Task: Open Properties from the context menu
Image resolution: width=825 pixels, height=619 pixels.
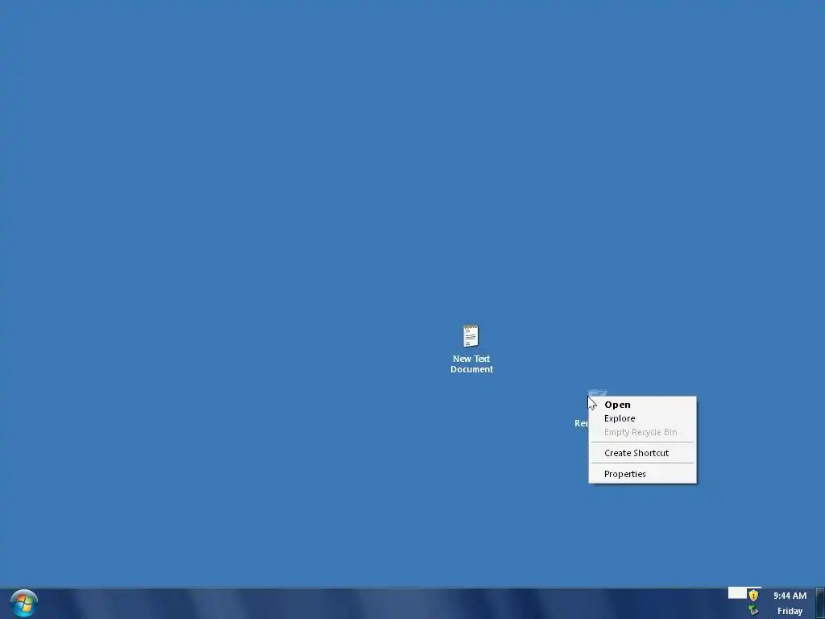Action: [642, 474]
